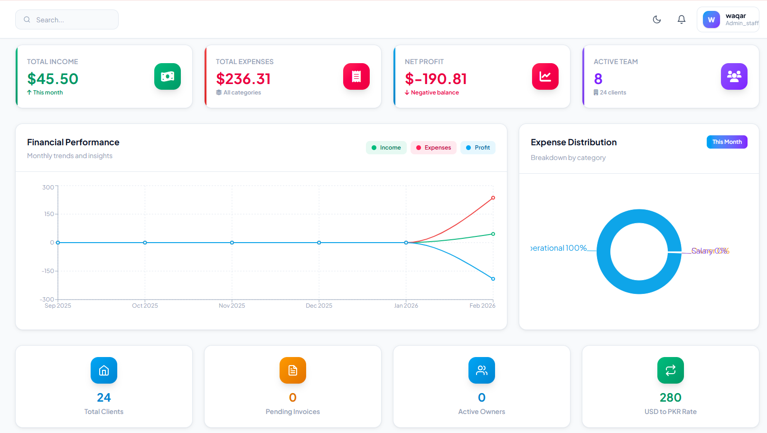The image size is (767, 433).
Task: Click the team icon on Active Team card
Action: (734, 76)
